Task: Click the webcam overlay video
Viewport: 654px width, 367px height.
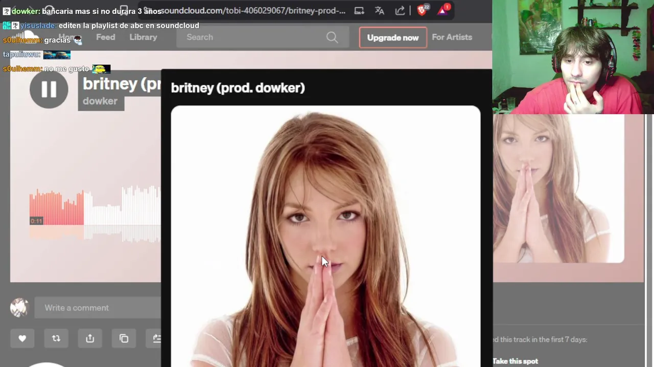Action: coord(573,57)
